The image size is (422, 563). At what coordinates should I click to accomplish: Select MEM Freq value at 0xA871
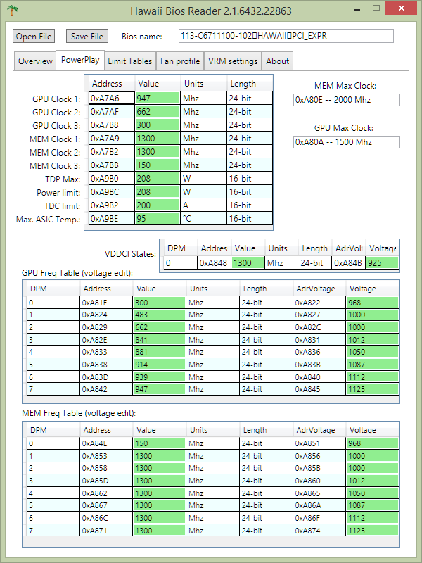pyautogui.click(x=159, y=531)
